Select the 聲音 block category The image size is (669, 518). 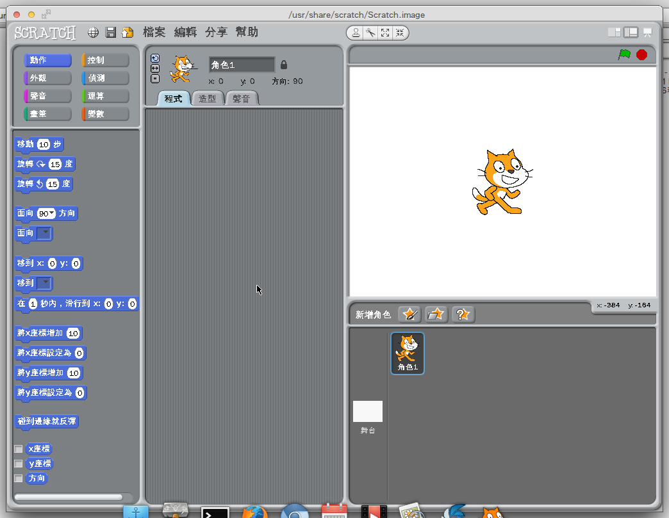coord(47,96)
